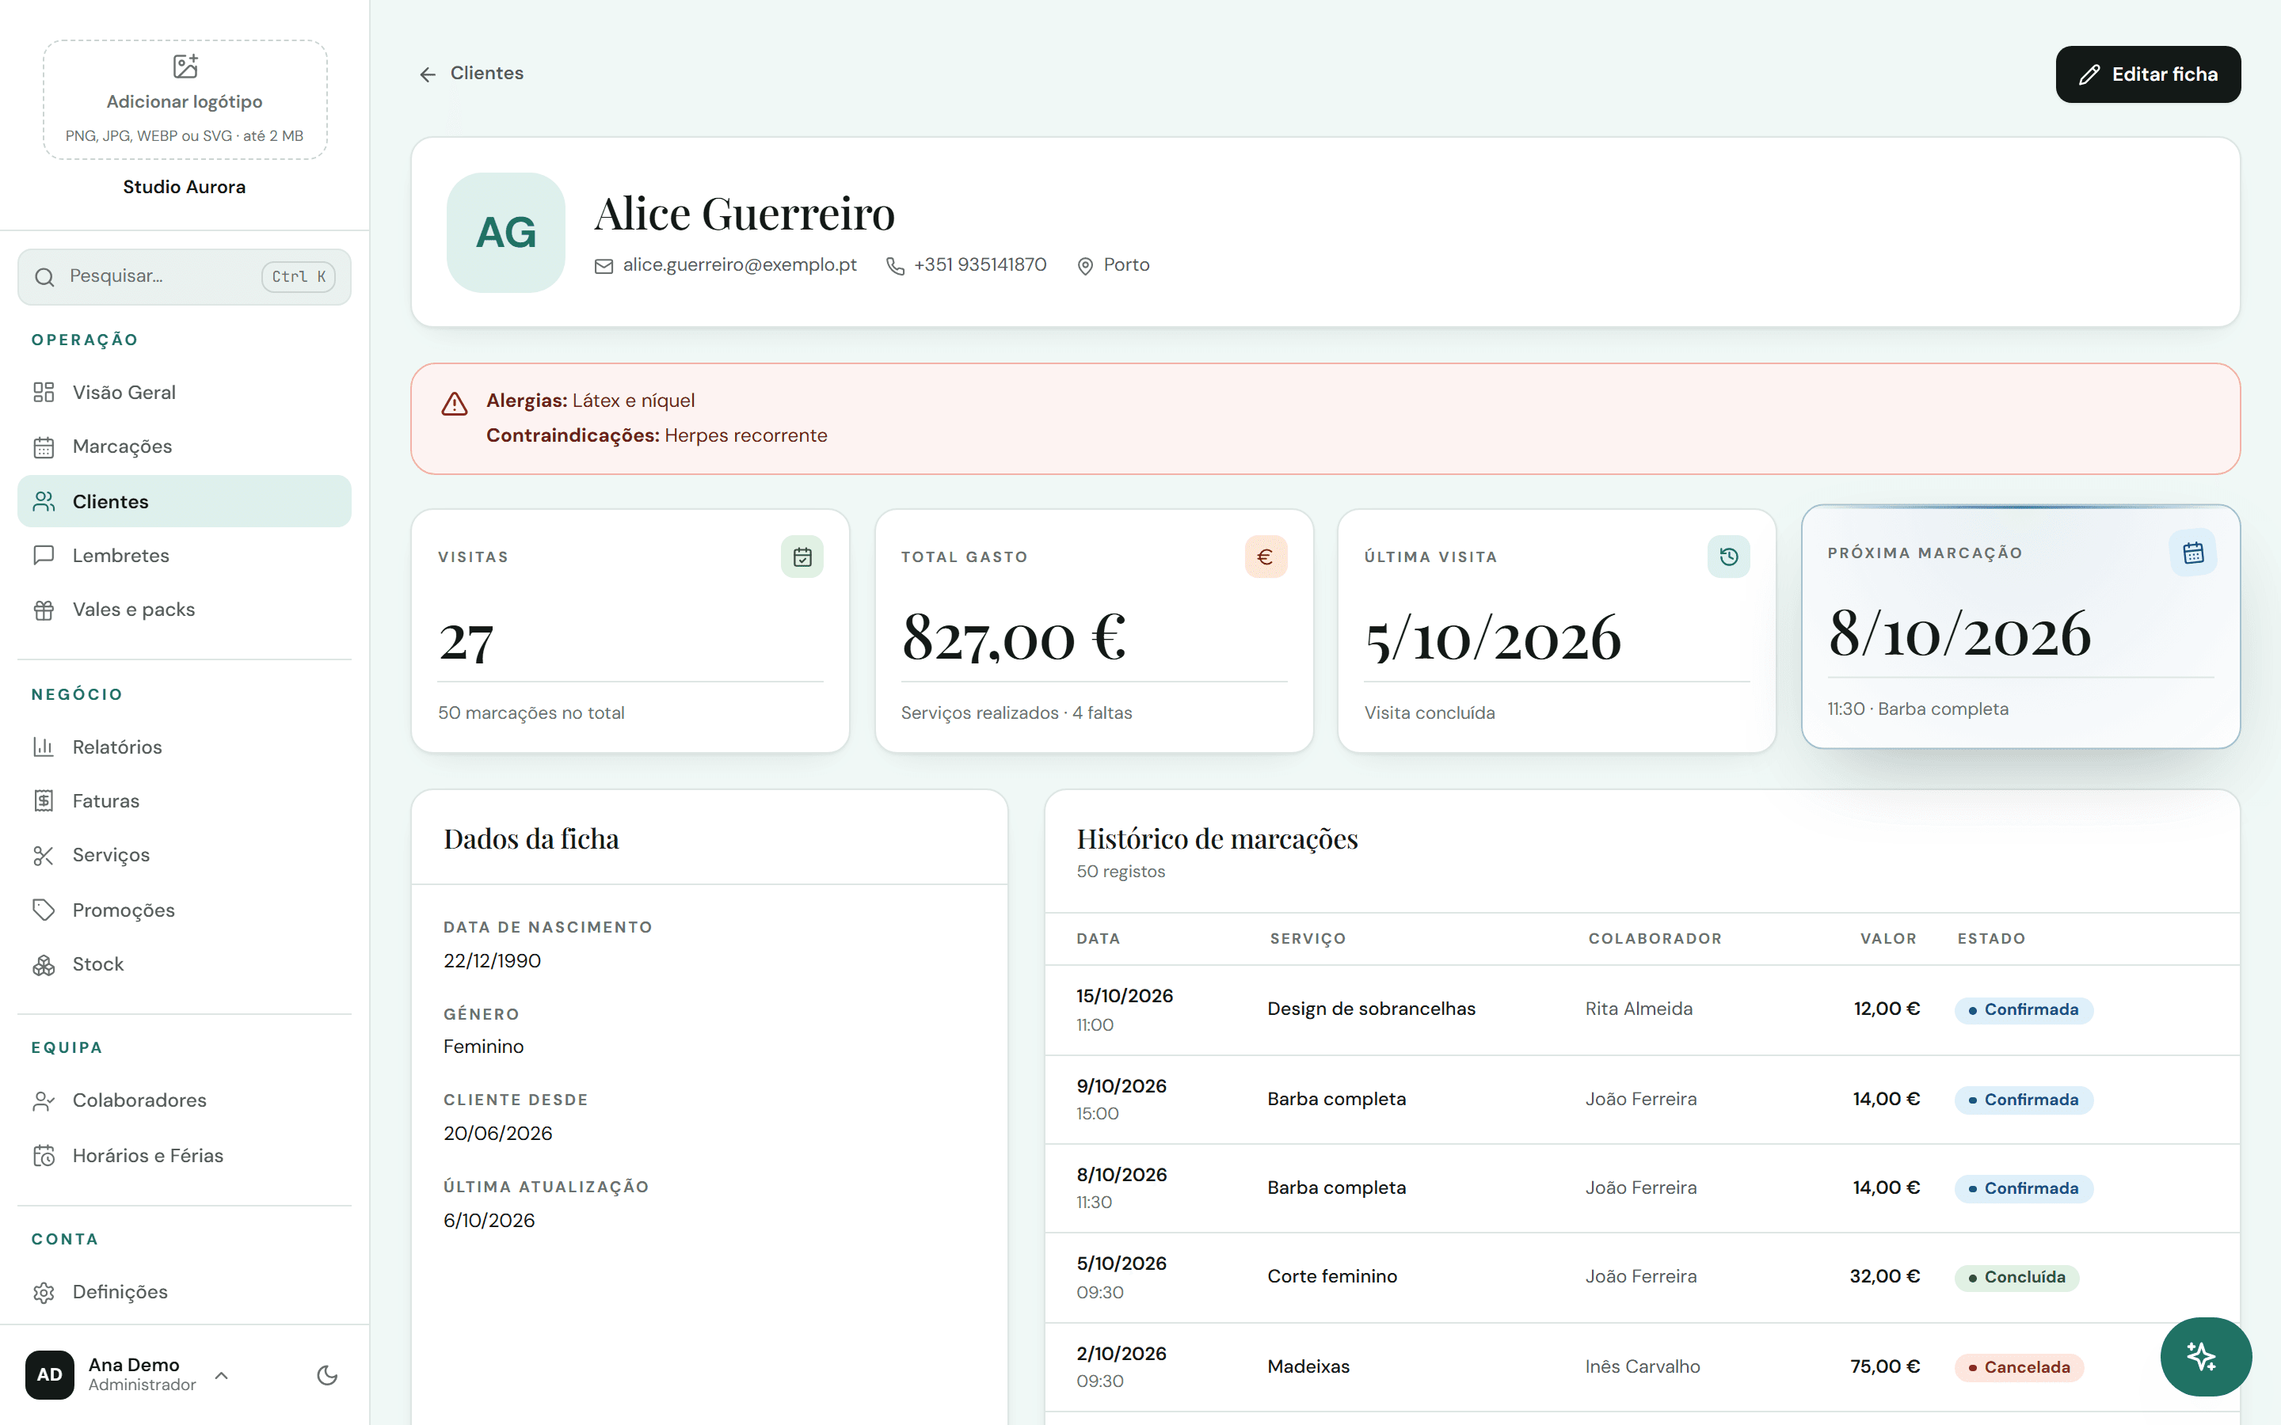Click the location pin icon
2281x1425 pixels.
(x=1085, y=267)
